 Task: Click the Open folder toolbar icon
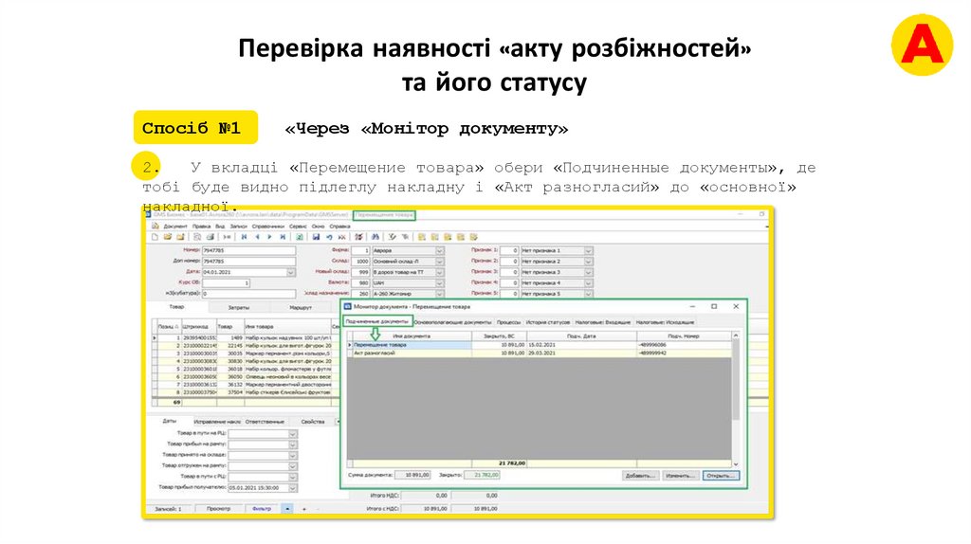168,237
